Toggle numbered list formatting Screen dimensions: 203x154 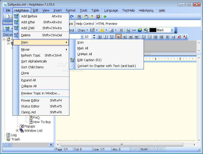(x=149, y=37)
